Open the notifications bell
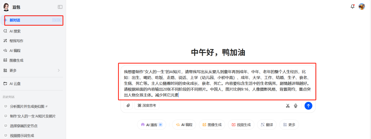This screenshot has width=371, height=139. pos(352,7)
